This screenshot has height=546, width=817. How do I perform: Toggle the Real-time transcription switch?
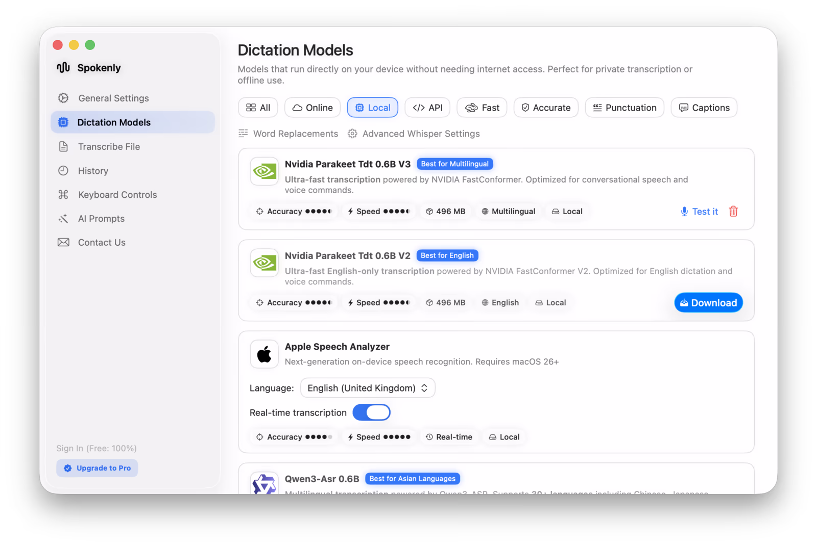click(371, 412)
